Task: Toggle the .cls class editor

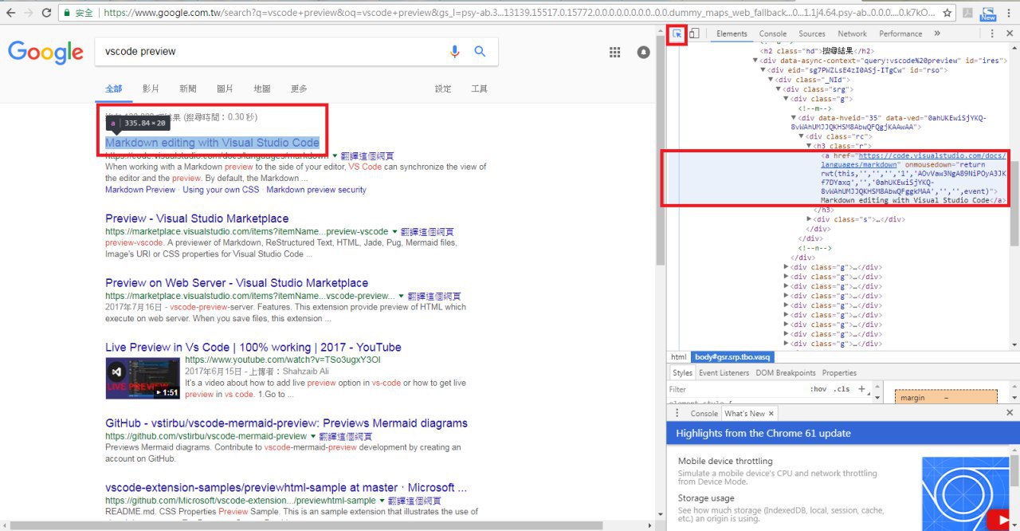Action: [x=841, y=389]
